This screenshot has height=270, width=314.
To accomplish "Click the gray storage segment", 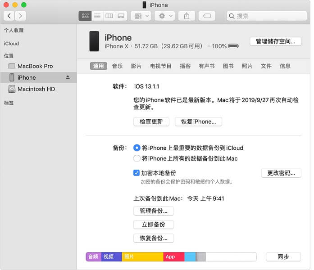I will click(200, 256).
